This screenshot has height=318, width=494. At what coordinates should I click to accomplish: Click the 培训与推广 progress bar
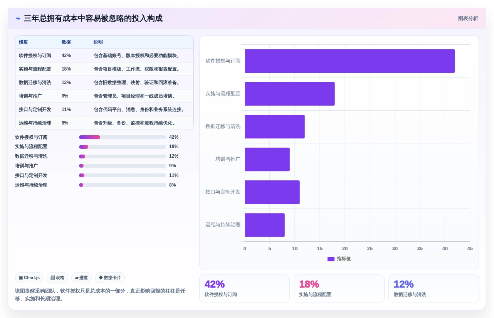(x=123, y=166)
